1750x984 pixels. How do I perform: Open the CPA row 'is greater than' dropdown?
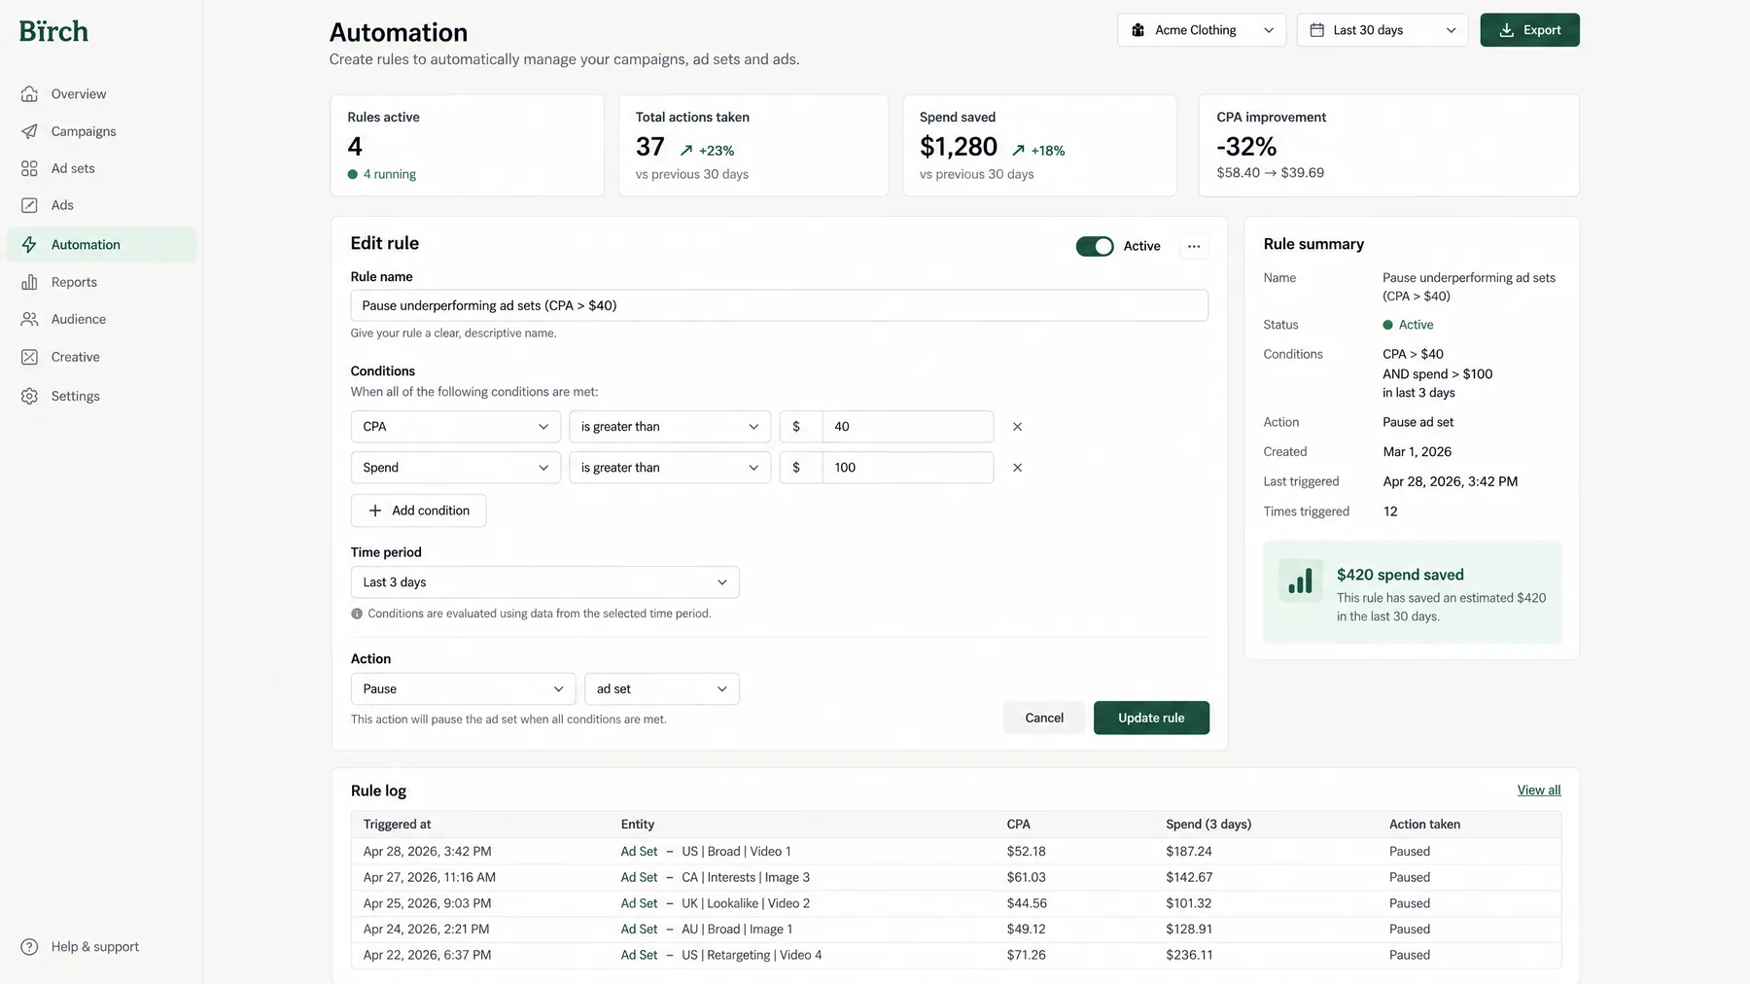click(670, 427)
